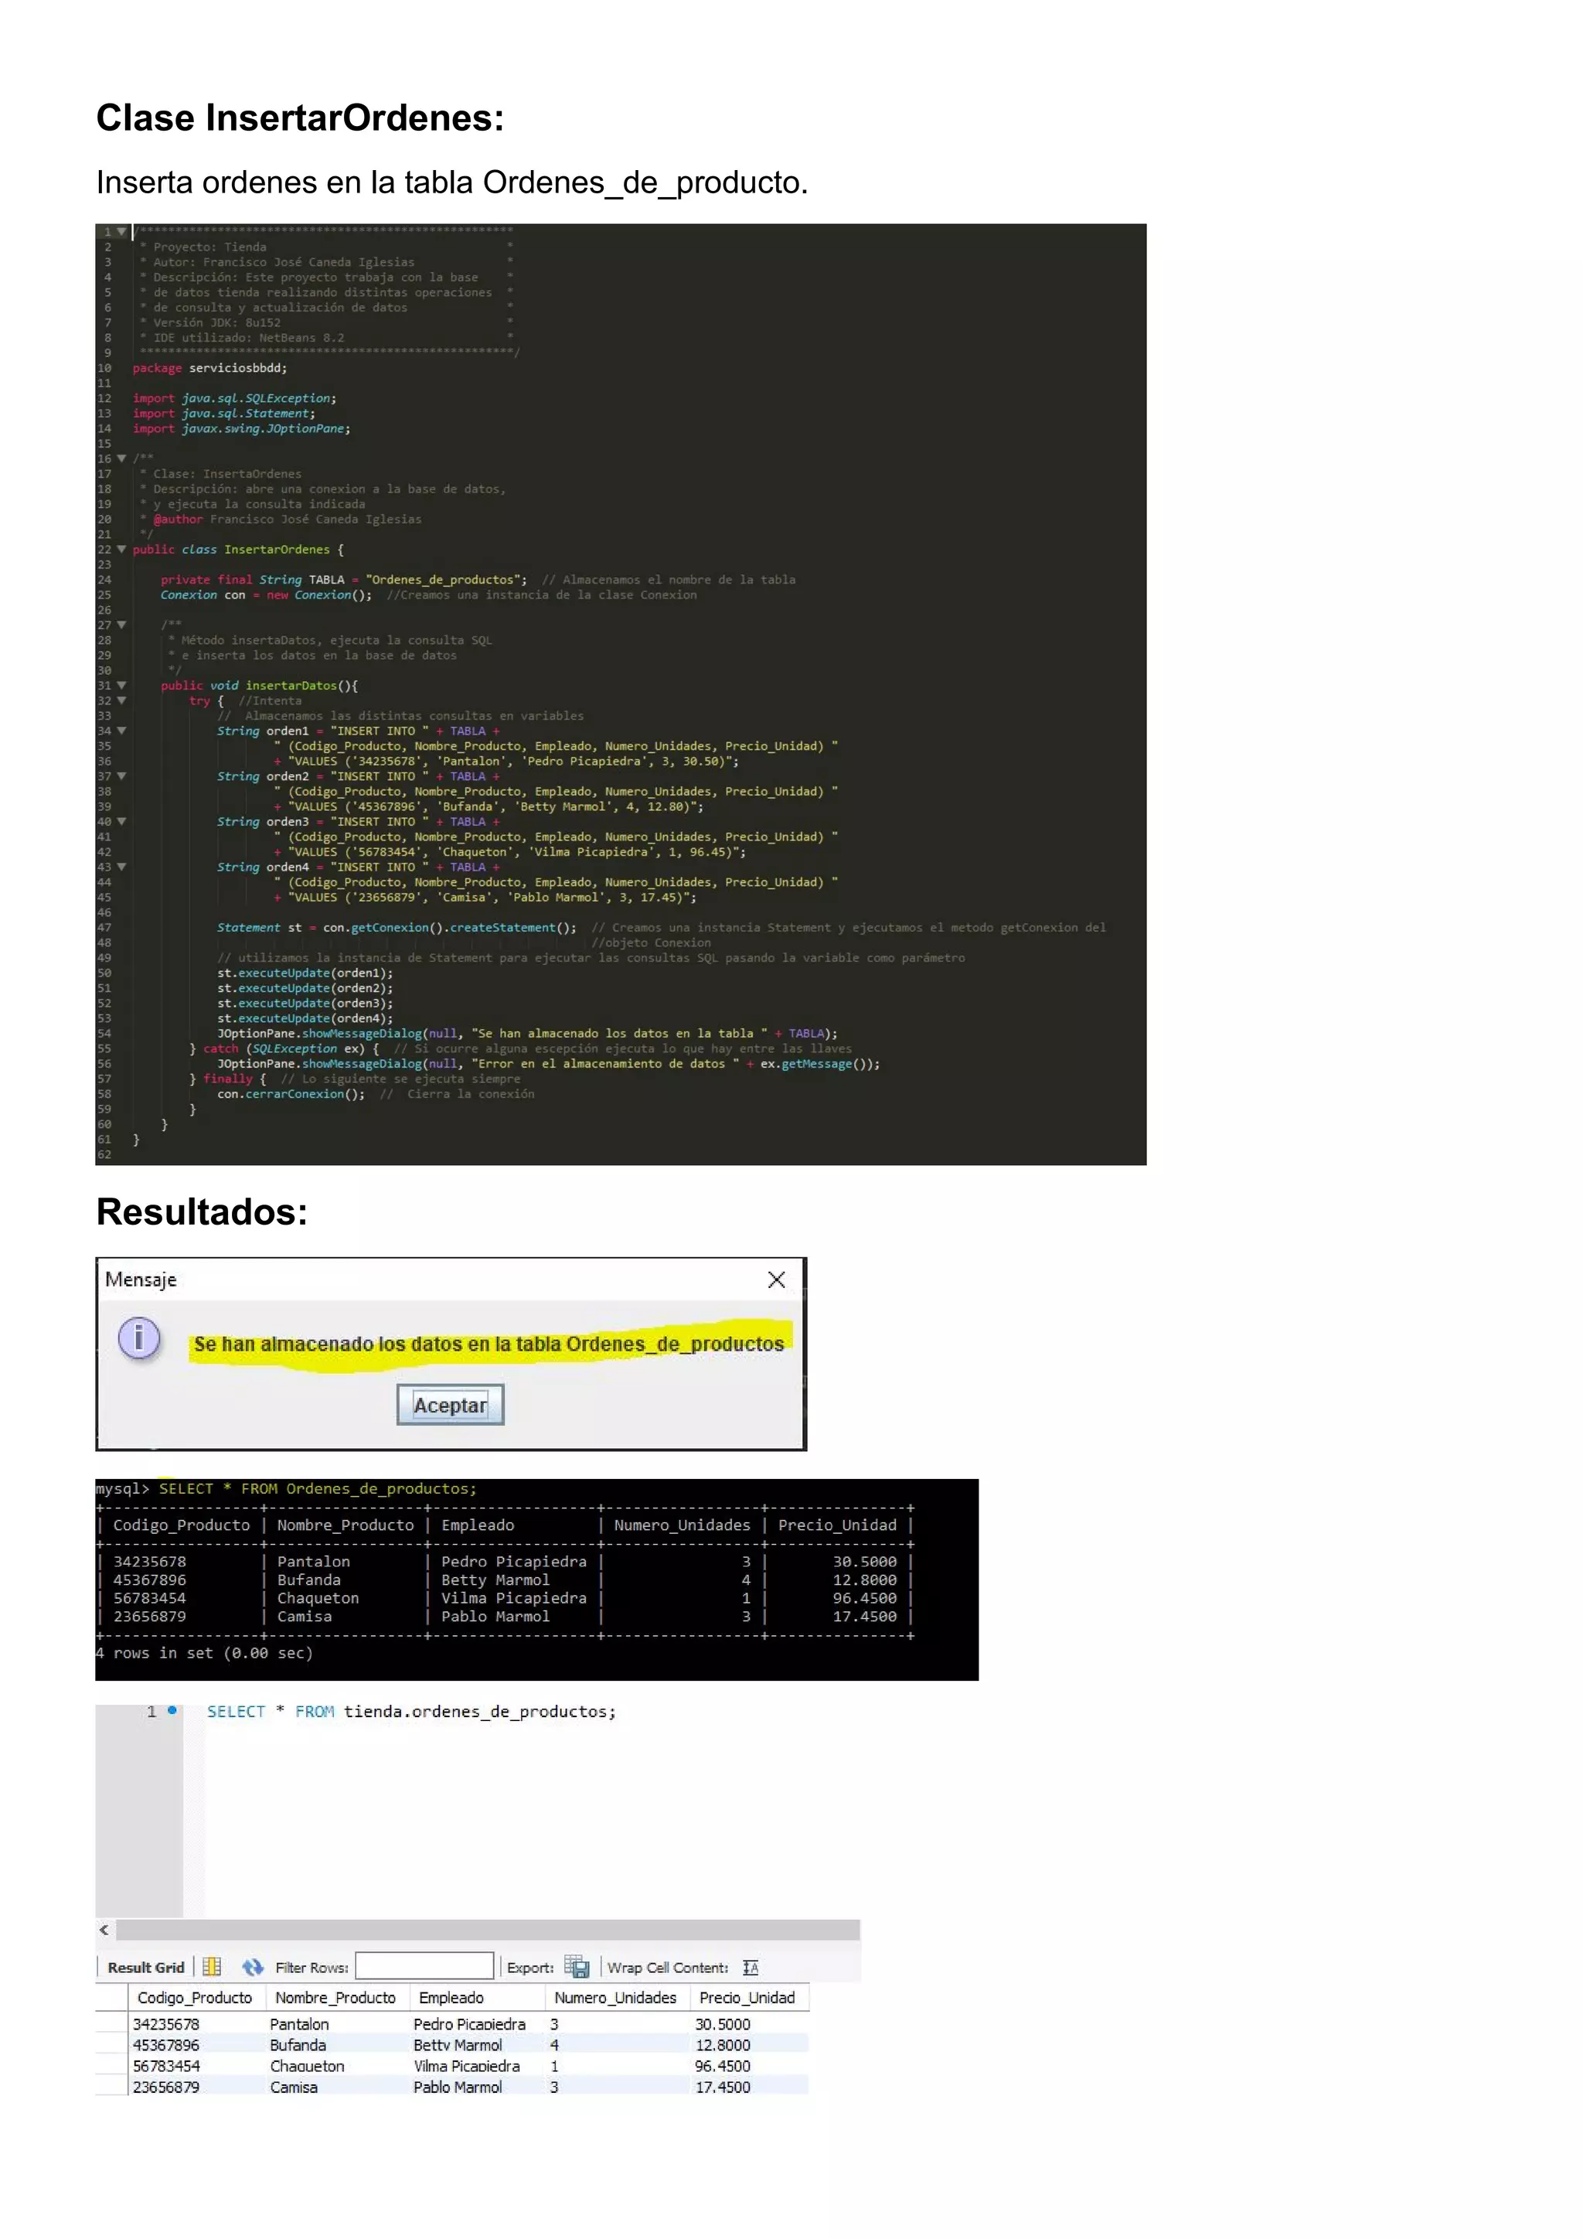The height and width of the screenshot is (2239, 1583).
Task: Click the Precio_Unidad column header in the result grid
Action: pos(747,1997)
